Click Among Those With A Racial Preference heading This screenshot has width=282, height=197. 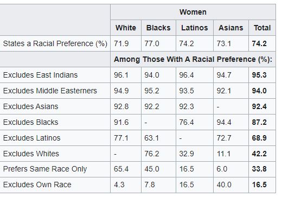click(193, 59)
